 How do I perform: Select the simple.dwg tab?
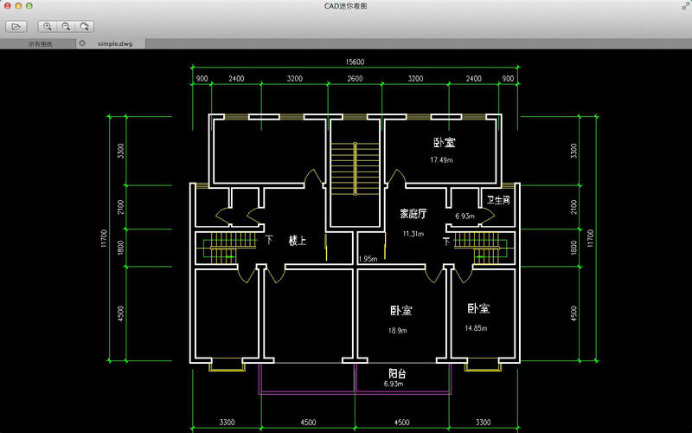(x=114, y=43)
